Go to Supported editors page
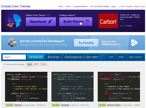Screen dimensions: 146x108 [x=80, y=6]
